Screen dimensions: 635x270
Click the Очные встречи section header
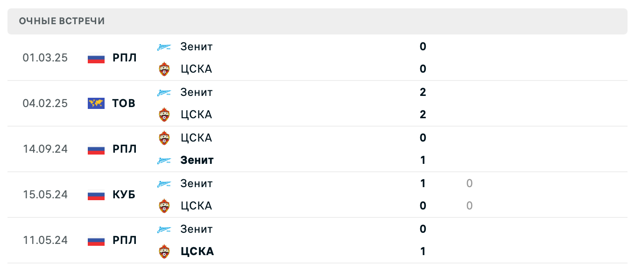[62, 21]
